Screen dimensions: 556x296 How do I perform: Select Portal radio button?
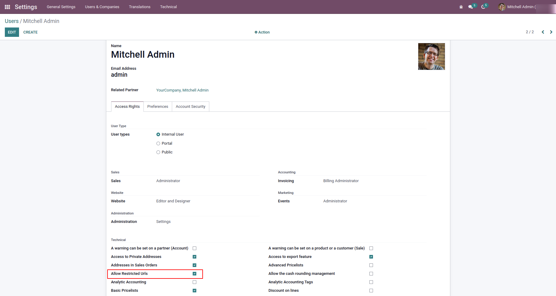pos(158,143)
